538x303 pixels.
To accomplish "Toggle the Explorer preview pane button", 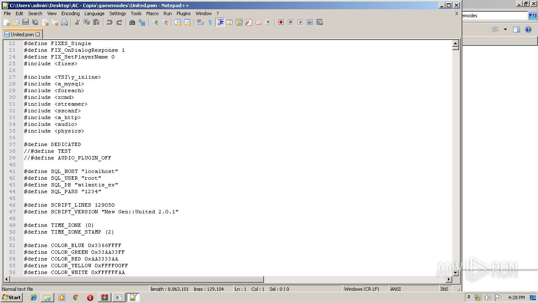I will coord(517,29).
